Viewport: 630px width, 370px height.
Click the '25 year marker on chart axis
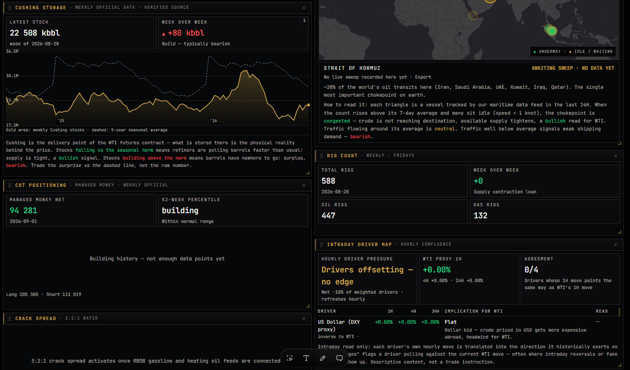pos(61,121)
